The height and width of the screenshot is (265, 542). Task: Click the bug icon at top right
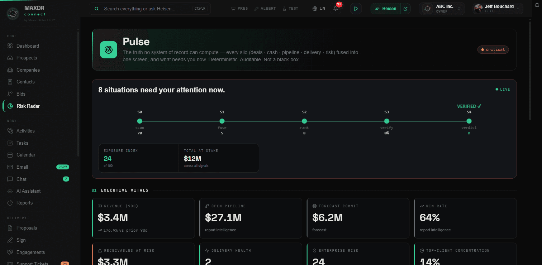point(537,5)
